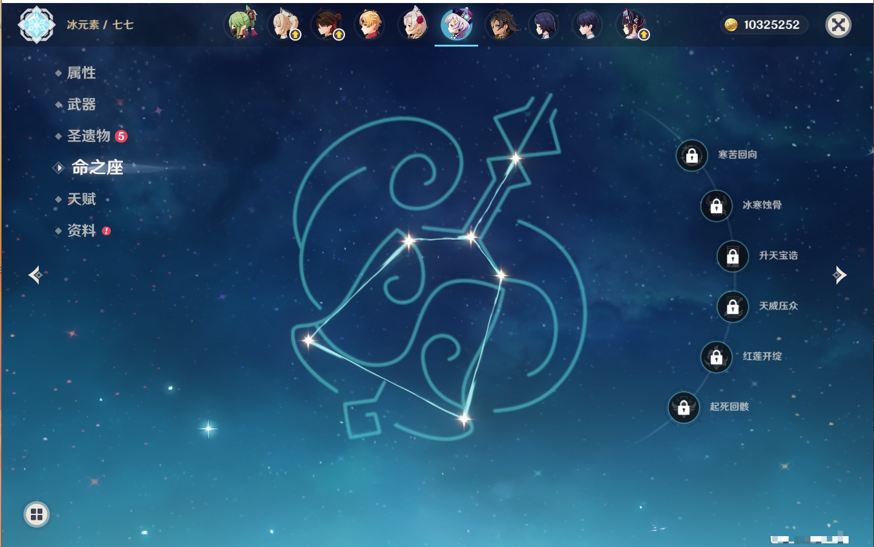Go to the next character with right arrow

pos(839,275)
